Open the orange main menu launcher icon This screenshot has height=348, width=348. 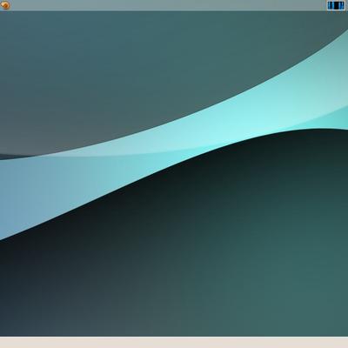[x=5, y=5]
